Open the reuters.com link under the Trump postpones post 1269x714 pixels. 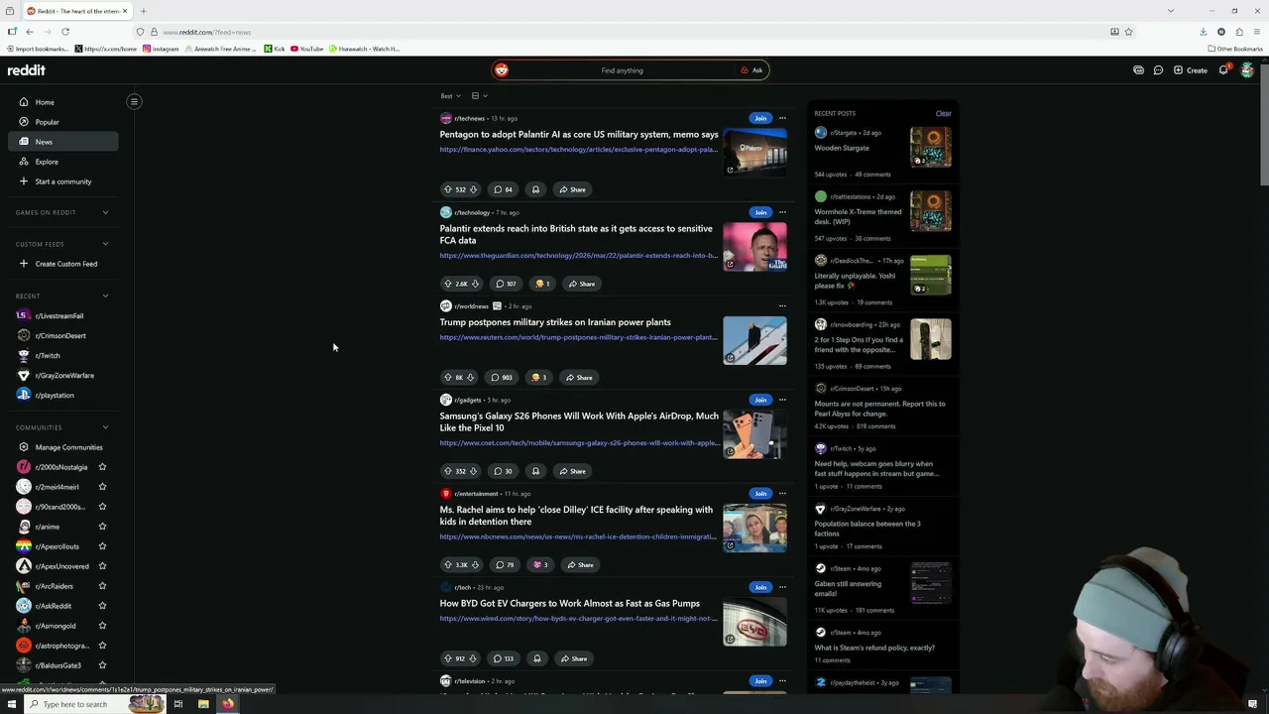(x=578, y=337)
